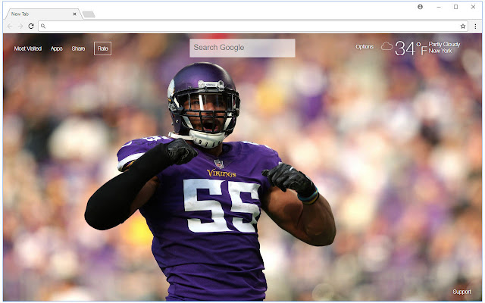Image resolution: width=485 pixels, height=303 pixels.
Task: Minimize the browser window
Action: click(x=439, y=7)
